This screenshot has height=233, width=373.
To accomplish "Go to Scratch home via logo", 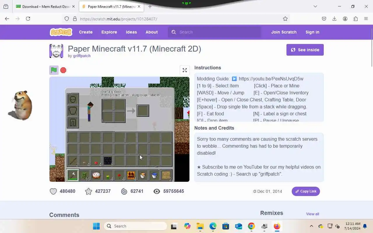I will tap(61, 32).
